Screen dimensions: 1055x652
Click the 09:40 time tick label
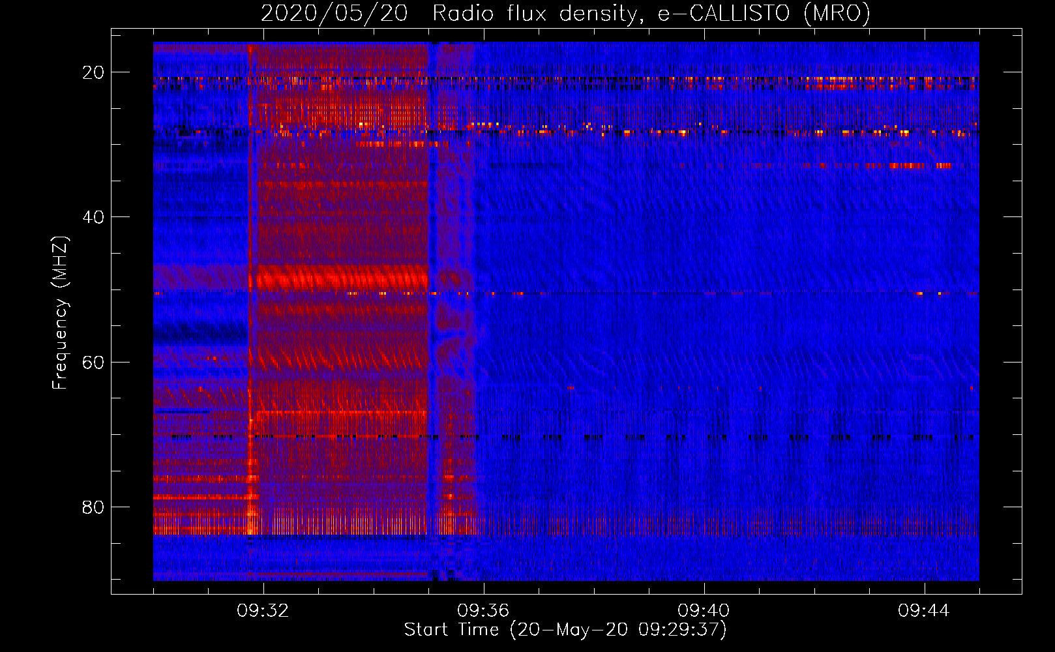[704, 611]
